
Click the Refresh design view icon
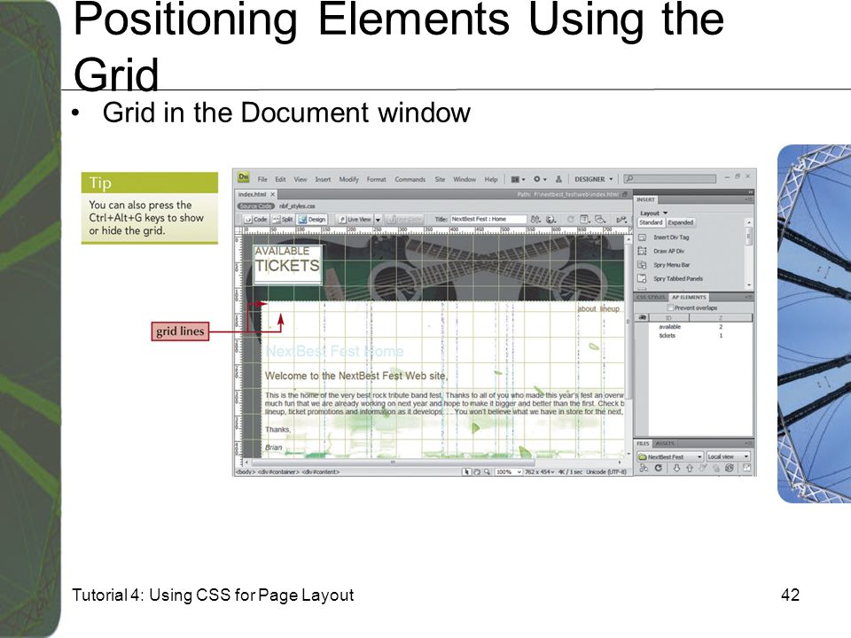[x=570, y=219]
